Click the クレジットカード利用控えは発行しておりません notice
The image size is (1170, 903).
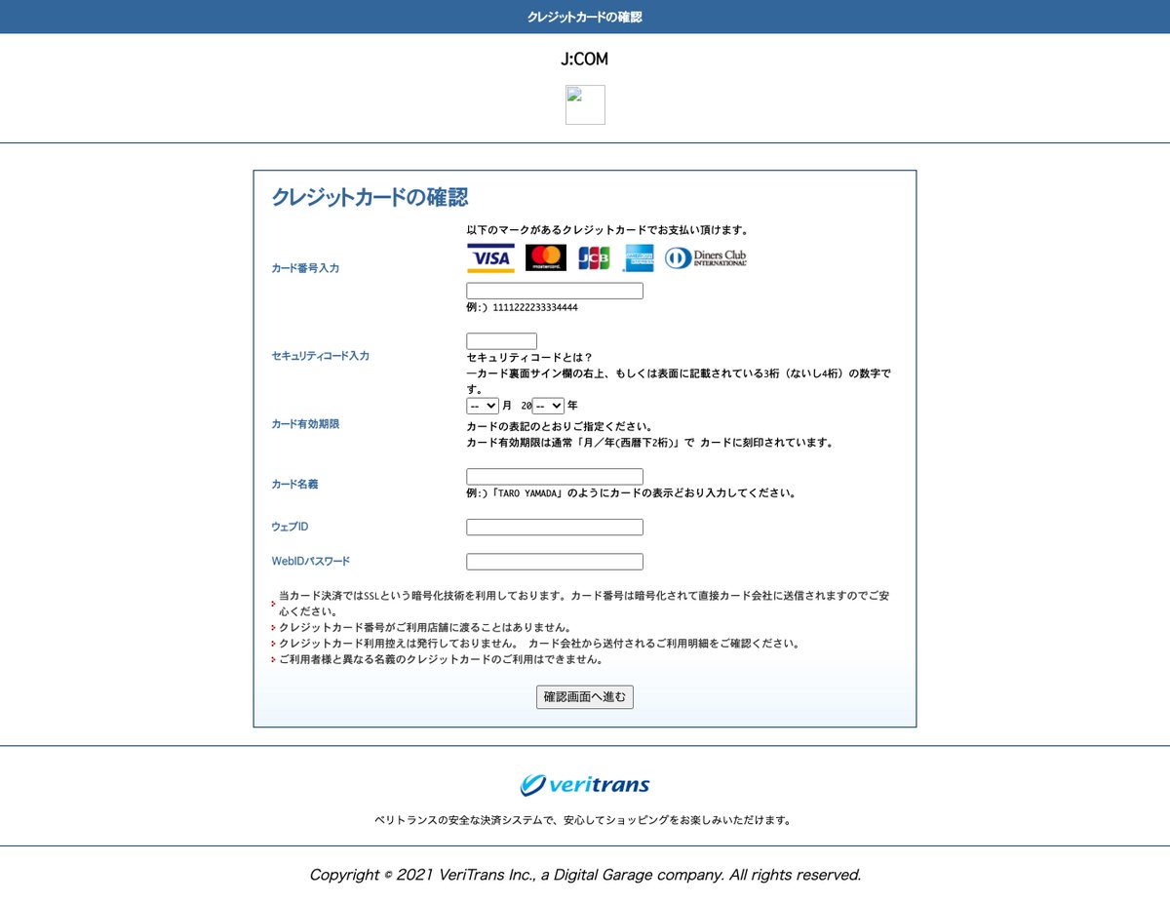(539, 644)
